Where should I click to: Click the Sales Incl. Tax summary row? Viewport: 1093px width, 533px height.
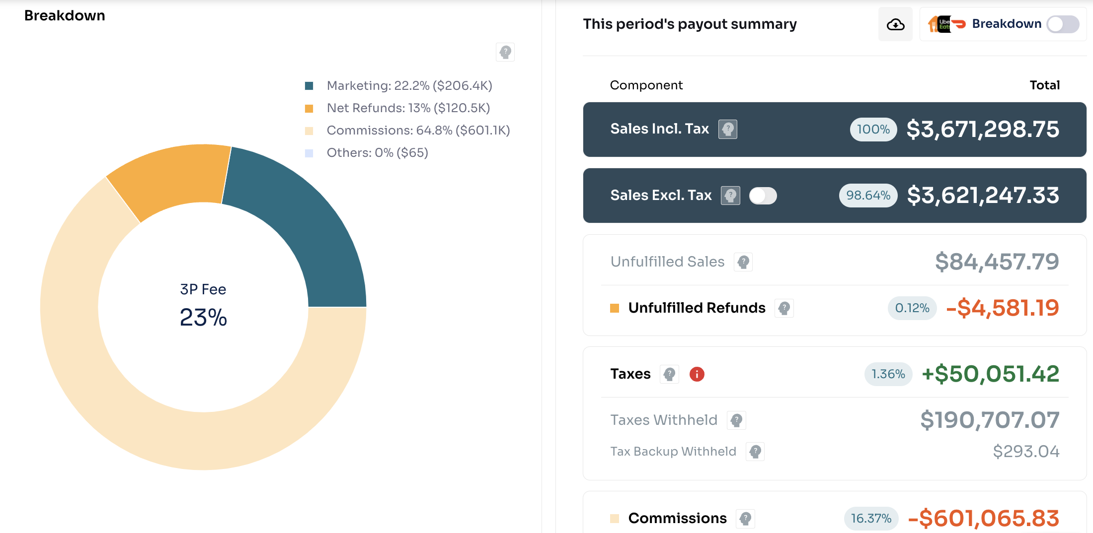click(834, 130)
